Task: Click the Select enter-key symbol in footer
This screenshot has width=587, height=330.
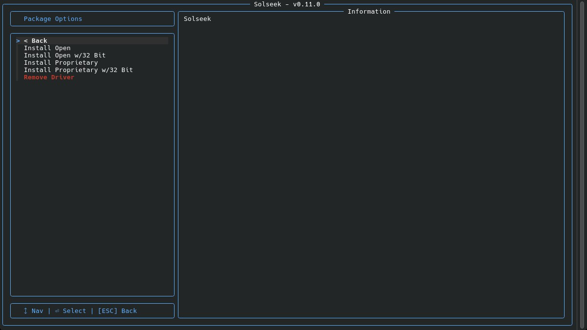Action: click(x=57, y=311)
